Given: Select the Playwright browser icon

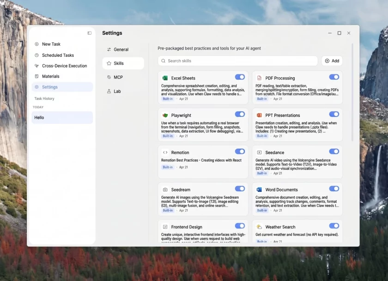Looking at the screenshot, I should [166, 114].
